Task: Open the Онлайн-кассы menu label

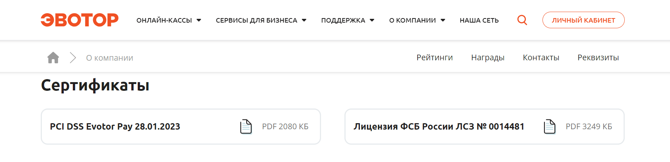Action: [164, 20]
